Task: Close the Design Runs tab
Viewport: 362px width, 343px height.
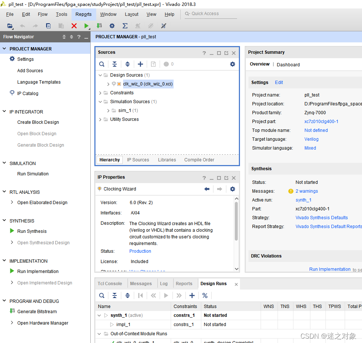Action: click(x=236, y=284)
